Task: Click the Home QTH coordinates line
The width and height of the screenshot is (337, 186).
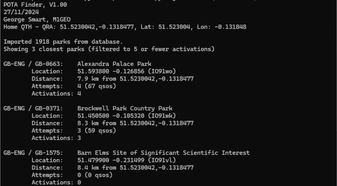Action: click(125, 27)
